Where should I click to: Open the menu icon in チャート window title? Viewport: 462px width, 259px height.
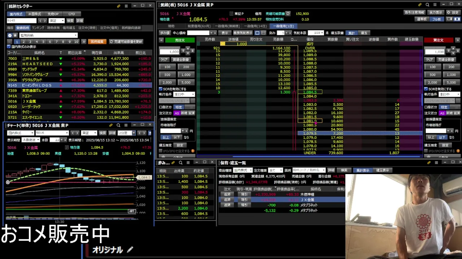(x=126, y=125)
